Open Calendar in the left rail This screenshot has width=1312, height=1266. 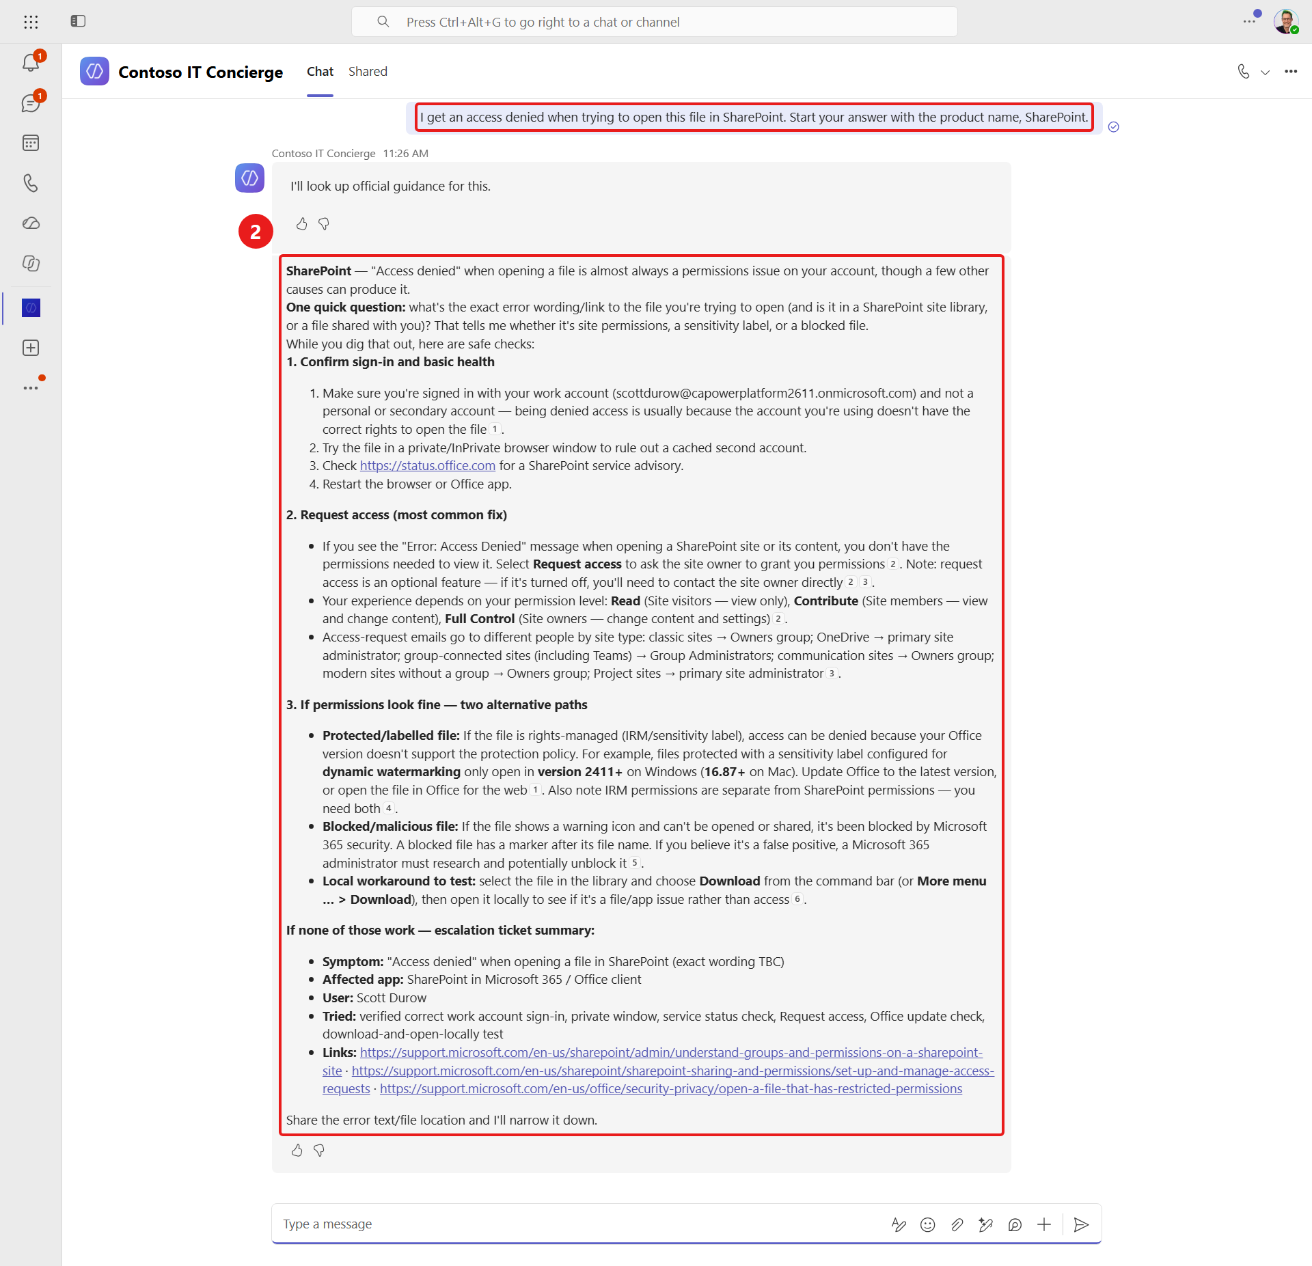coord(31,143)
